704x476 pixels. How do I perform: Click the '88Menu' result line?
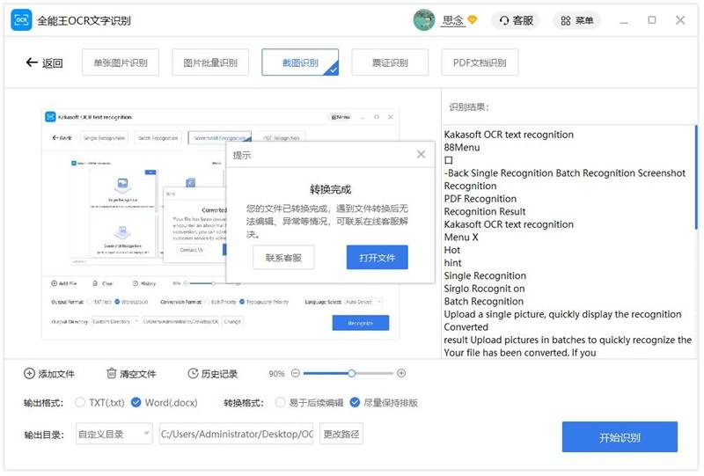pos(462,147)
